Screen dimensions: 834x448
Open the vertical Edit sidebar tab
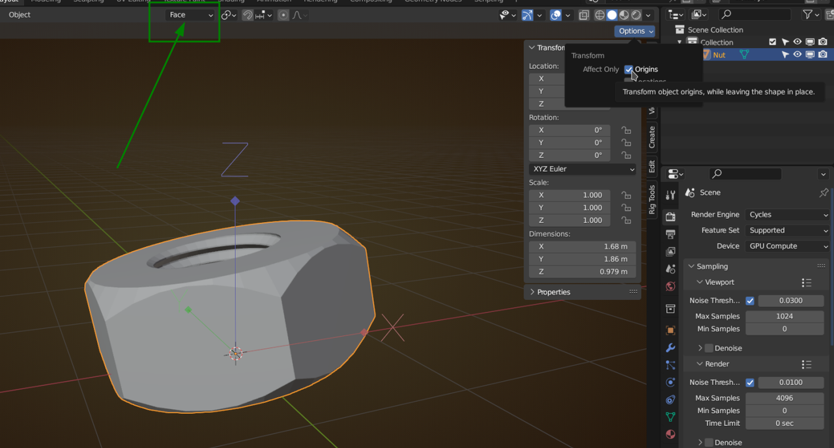tap(652, 167)
